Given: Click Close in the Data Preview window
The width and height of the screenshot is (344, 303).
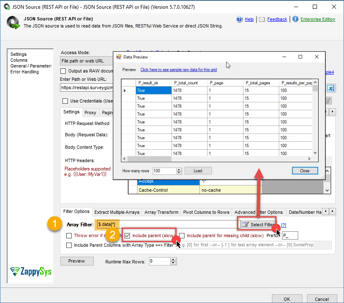Looking at the screenshot, I should pyautogui.click(x=305, y=171).
